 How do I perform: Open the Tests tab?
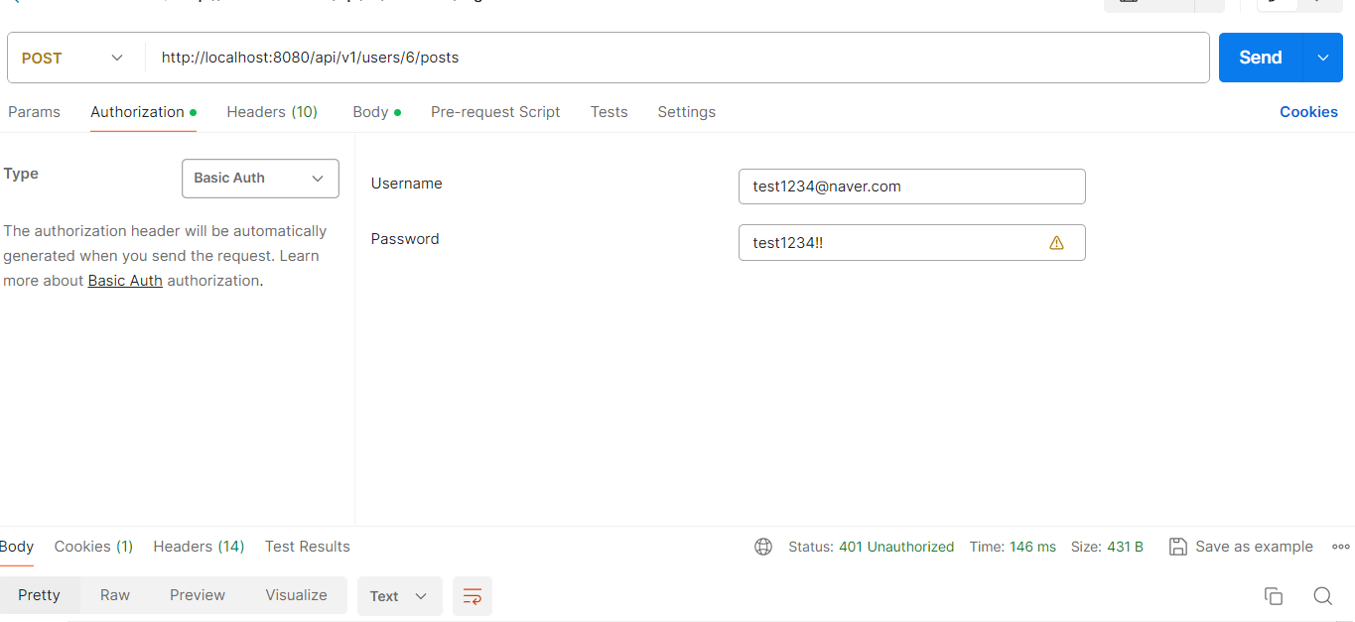tap(609, 112)
